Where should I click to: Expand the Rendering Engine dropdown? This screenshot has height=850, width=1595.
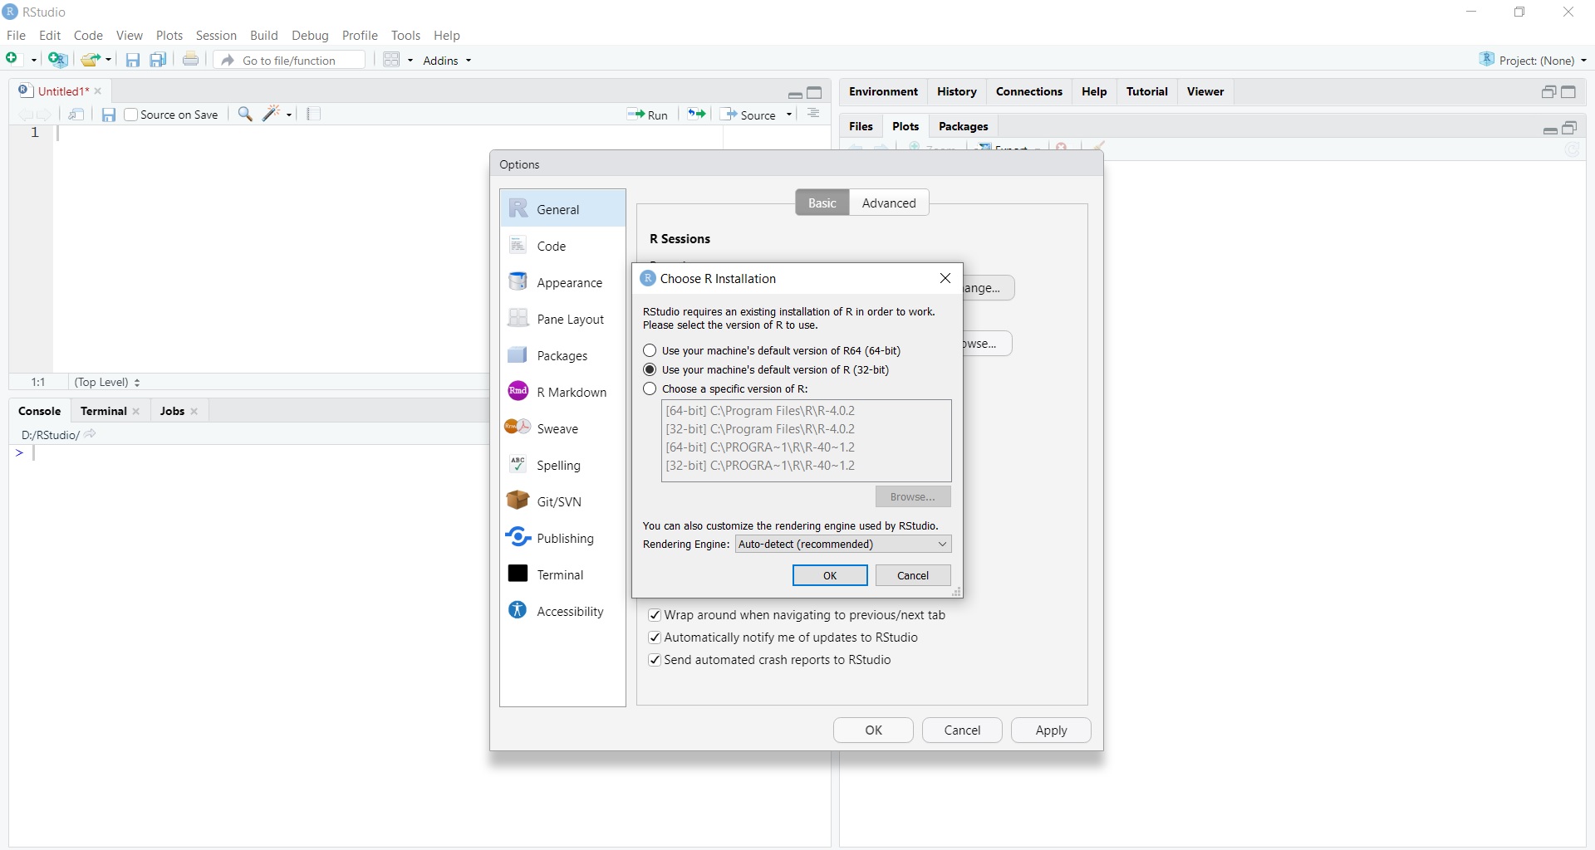[842, 544]
